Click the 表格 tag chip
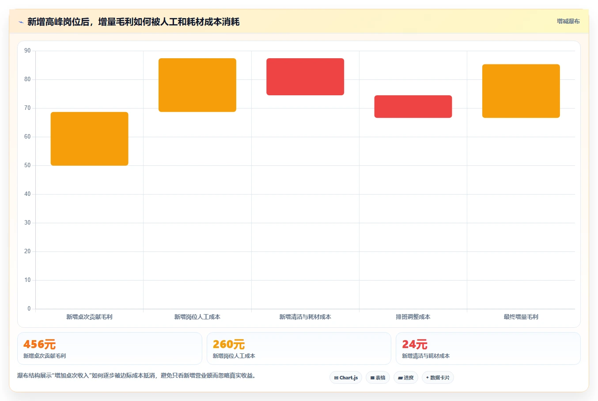This screenshot has height=401, width=598. click(x=378, y=378)
